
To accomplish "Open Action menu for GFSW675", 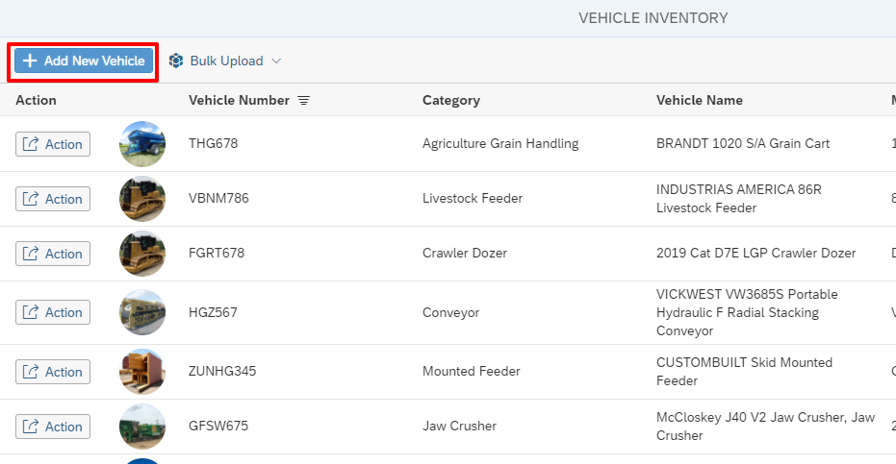I will click(x=53, y=427).
